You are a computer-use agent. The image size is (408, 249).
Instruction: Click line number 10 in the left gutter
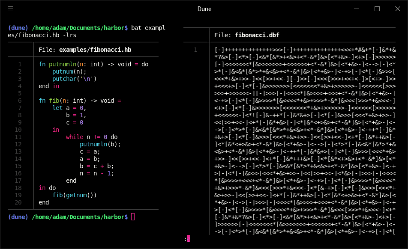[x=18, y=130]
